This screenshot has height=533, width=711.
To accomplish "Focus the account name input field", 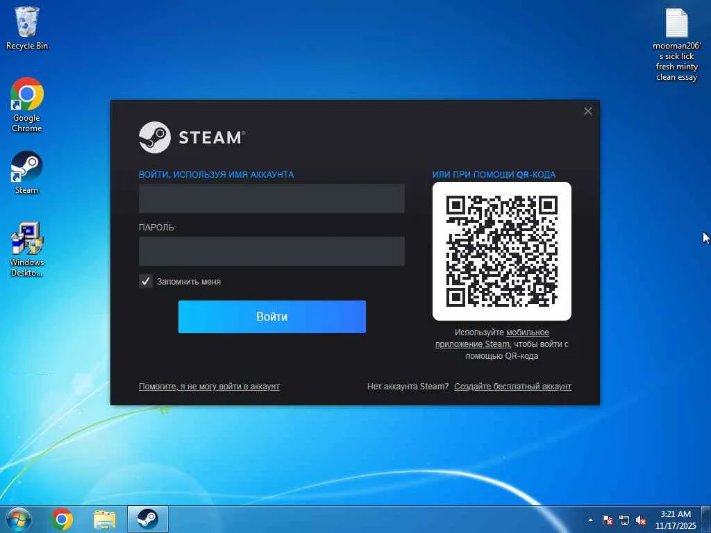I will (271, 198).
